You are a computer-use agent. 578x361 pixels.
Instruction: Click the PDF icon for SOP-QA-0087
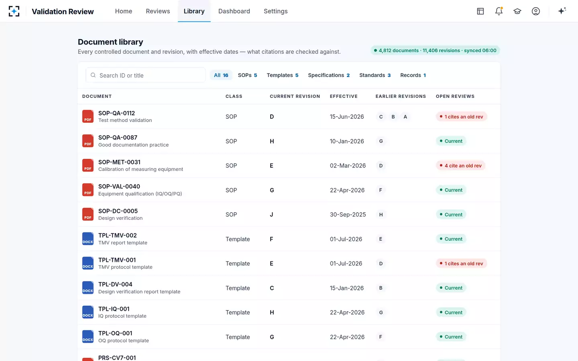click(88, 141)
